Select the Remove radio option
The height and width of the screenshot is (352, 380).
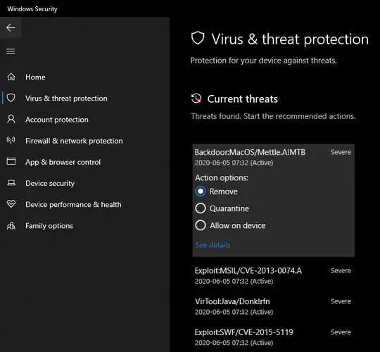click(x=201, y=191)
